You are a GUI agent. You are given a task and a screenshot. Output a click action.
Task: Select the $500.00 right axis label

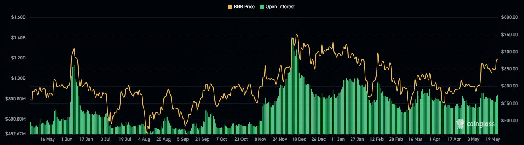510,121
